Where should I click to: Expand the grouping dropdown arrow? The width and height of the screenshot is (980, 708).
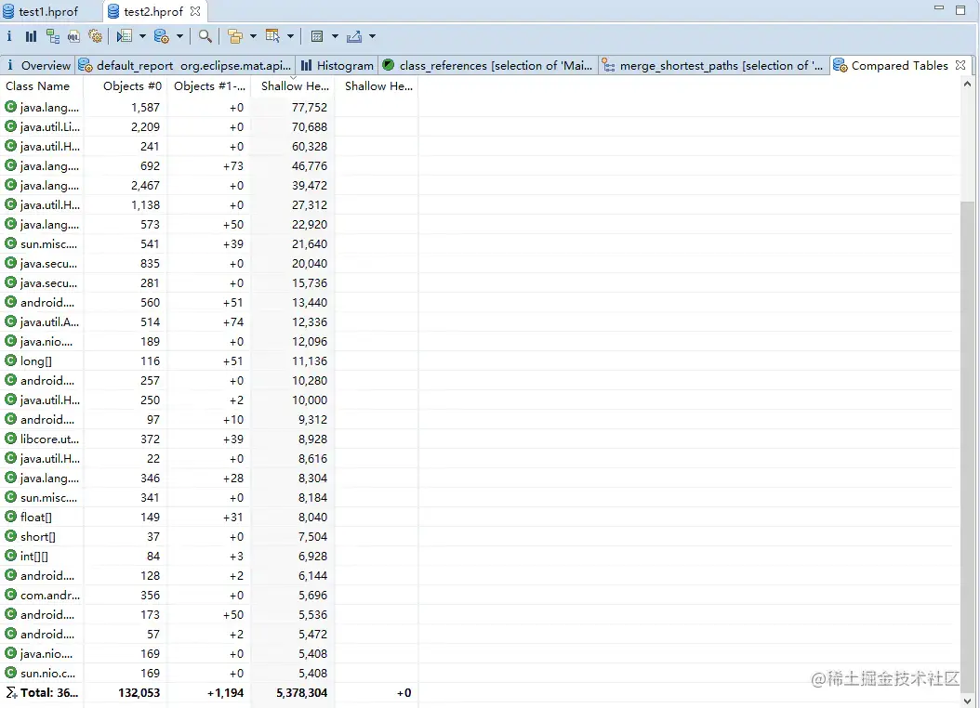pyautogui.click(x=253, y=36)
